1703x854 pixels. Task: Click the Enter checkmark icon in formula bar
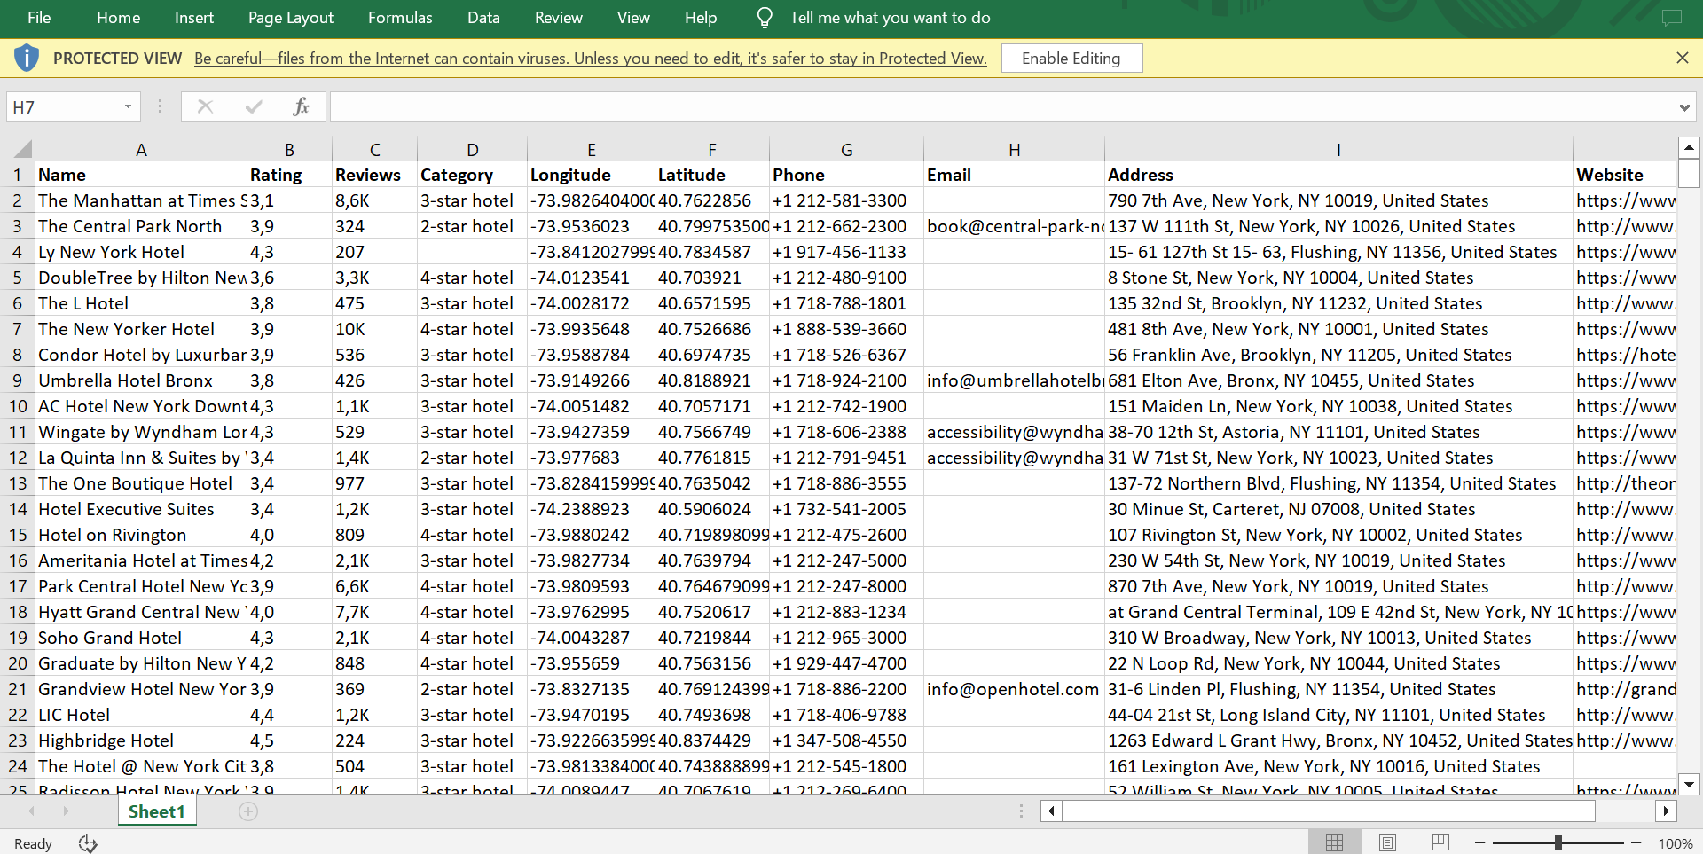(254, 107)
